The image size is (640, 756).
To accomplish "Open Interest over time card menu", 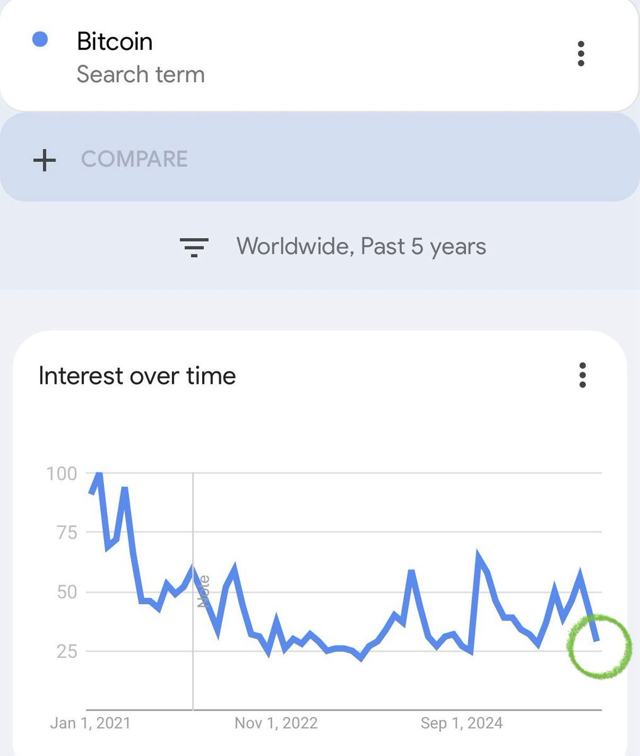I will 583,375.
